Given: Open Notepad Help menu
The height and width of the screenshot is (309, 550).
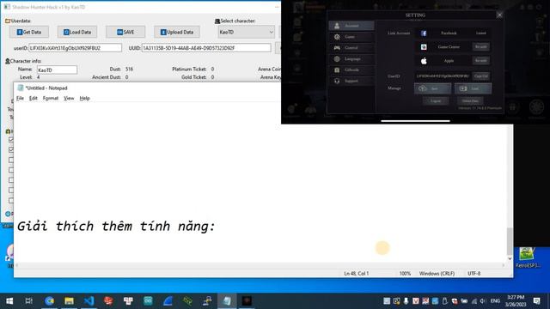Looking at the screenshot, I should (84, 98).
